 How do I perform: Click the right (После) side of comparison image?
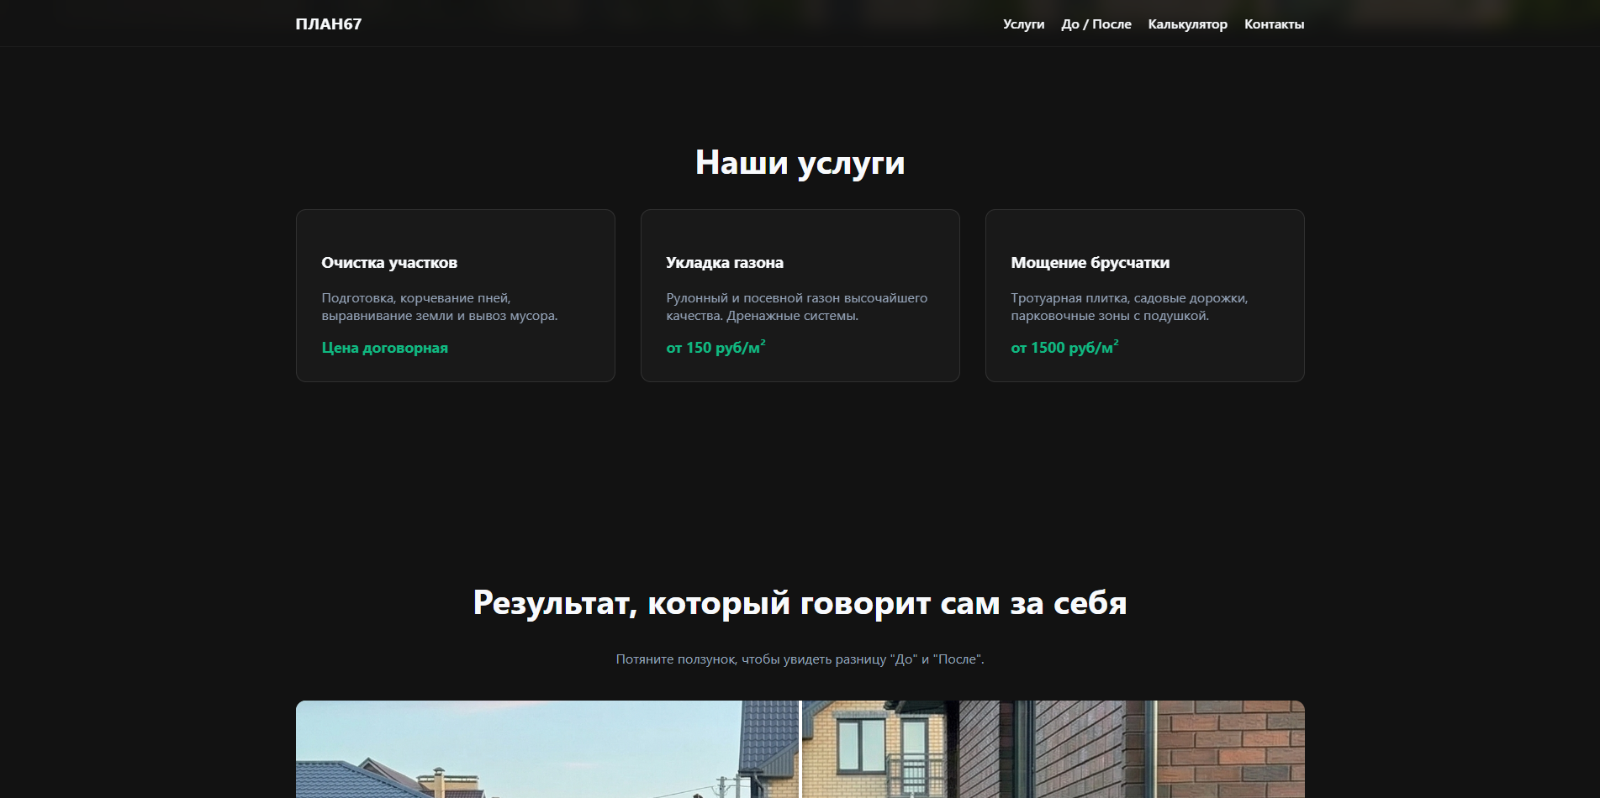pos(1053,749)
